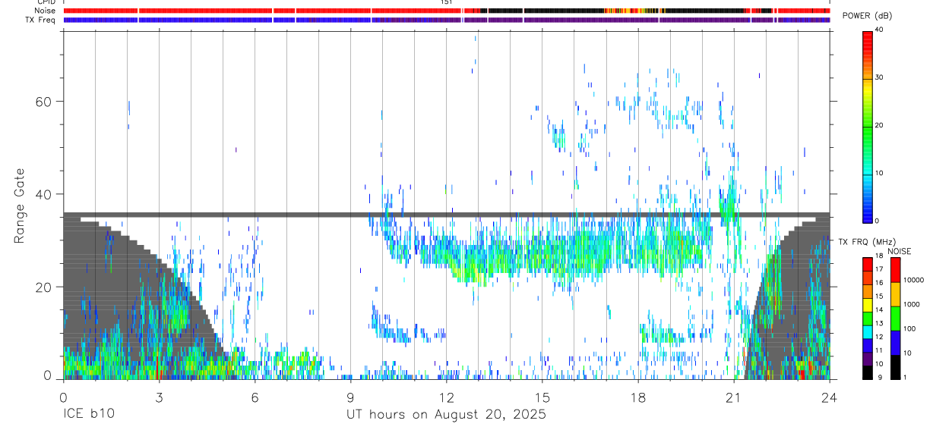Screen dimensions: 933x430
Task: Click the gray band at range gate 36
Action: click(x=447, y=215)
